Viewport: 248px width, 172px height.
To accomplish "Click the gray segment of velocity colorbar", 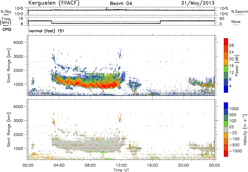I will 226,129.
